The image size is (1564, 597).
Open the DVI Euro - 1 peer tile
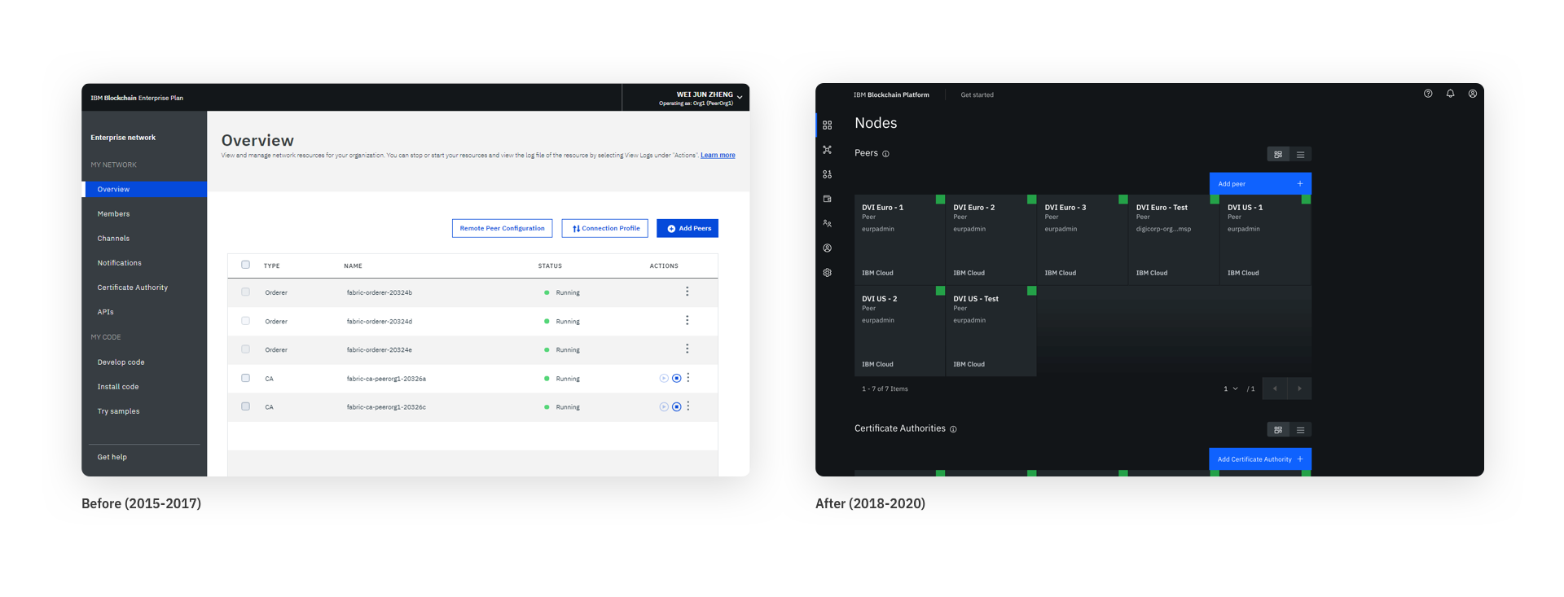[899, 239]
